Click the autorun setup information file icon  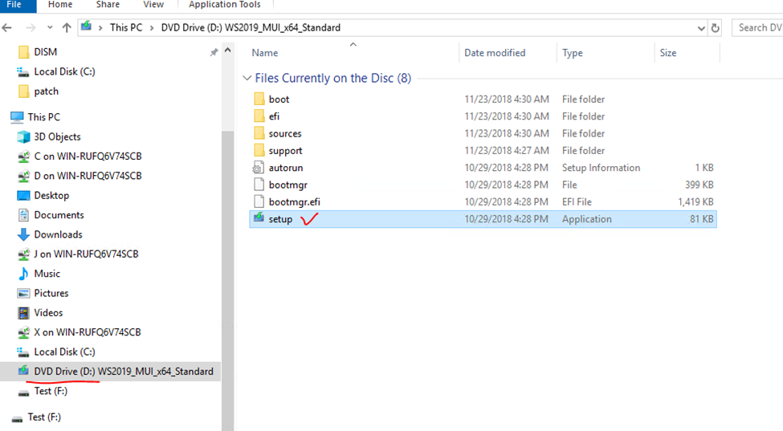259,168
